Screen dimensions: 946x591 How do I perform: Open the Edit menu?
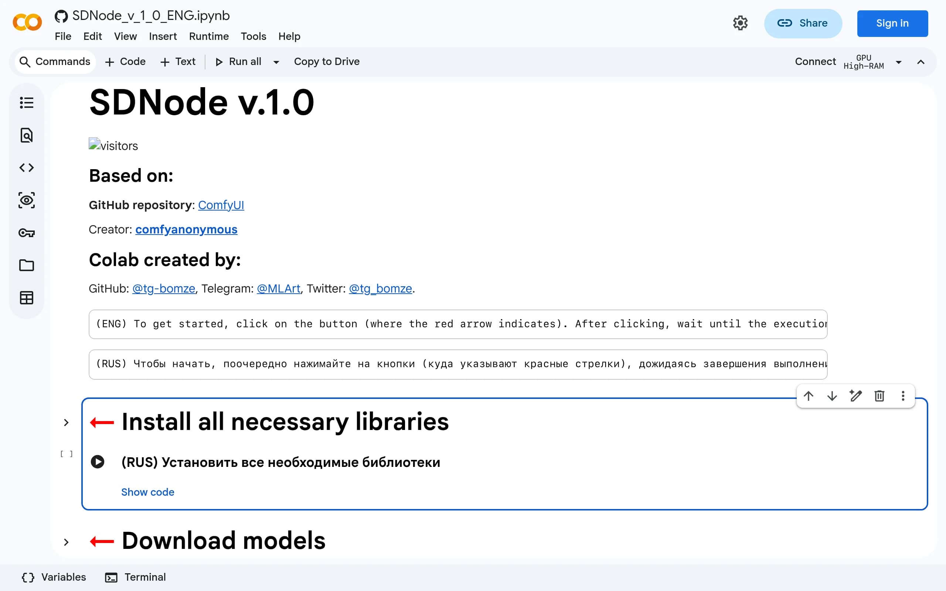pyautogui.click(x=93, y=36)
